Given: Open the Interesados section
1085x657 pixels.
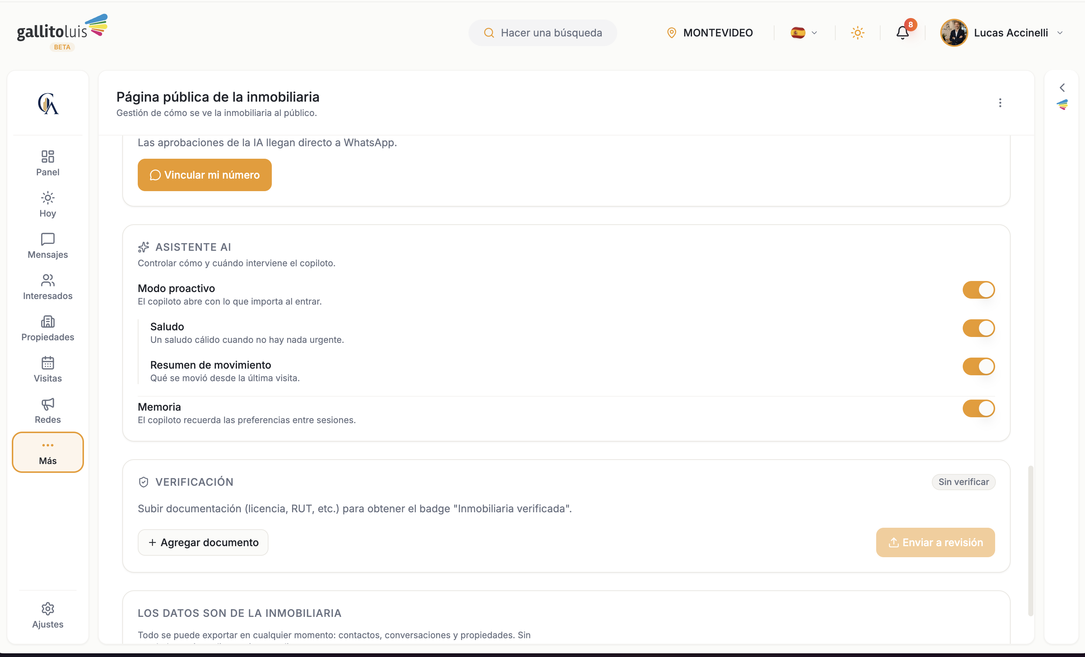Looking at the screenshot, I should click(x=48, y=287).
